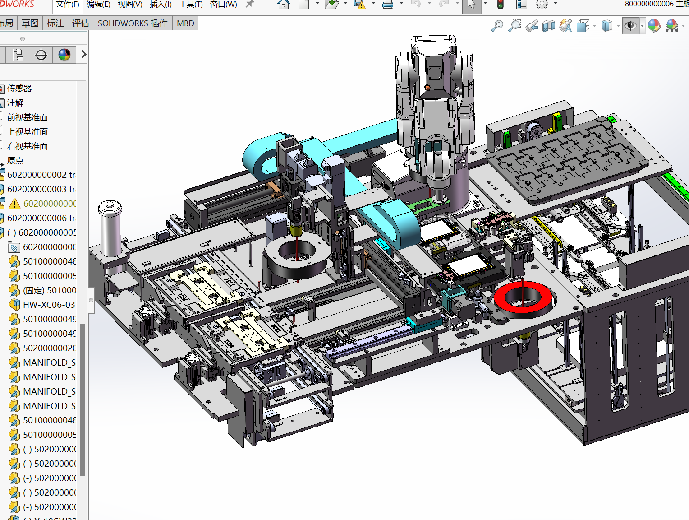Open the dropdown arrow next to Open

point(345,4)
